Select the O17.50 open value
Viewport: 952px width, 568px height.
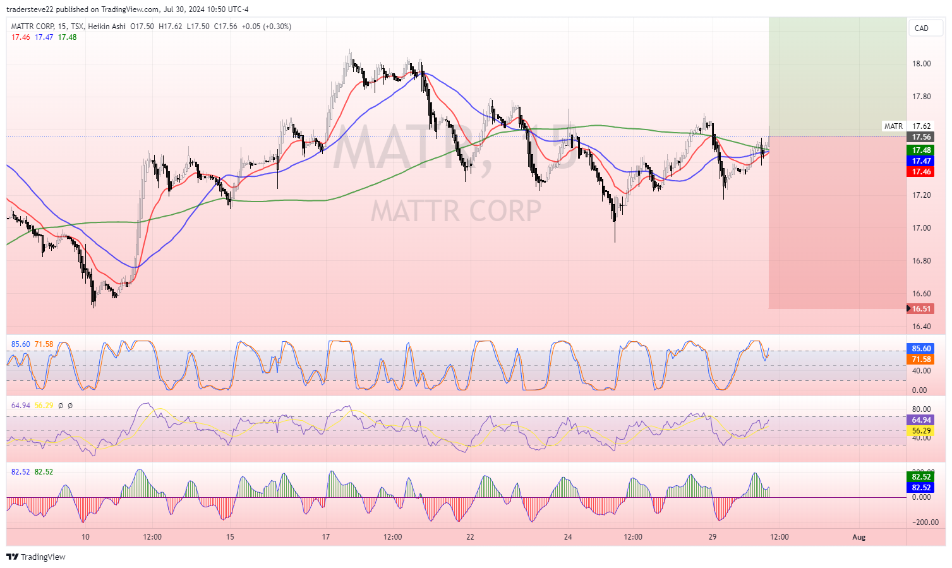point(142,27)
